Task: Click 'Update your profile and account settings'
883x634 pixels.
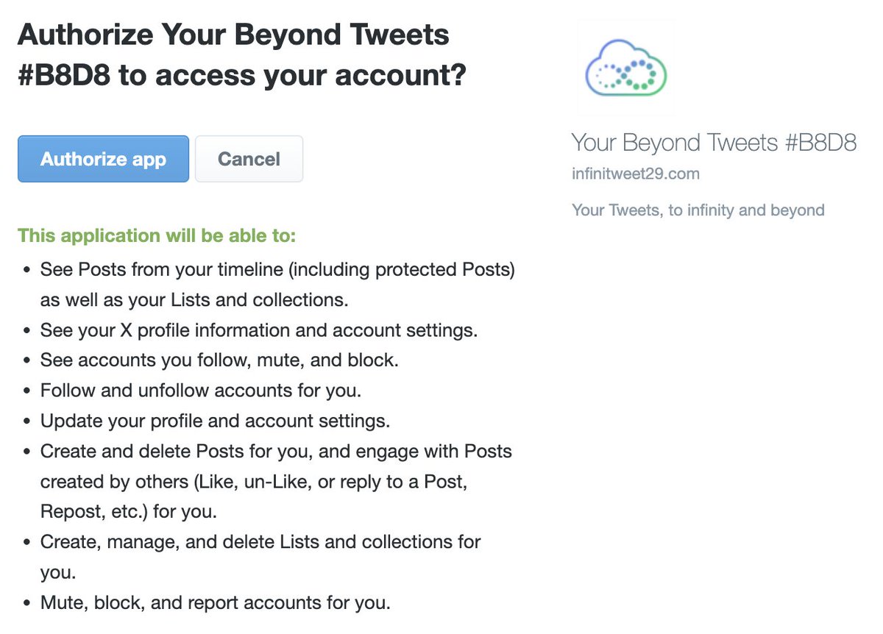Action: coord(215,422)
